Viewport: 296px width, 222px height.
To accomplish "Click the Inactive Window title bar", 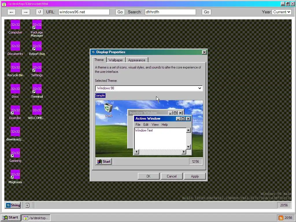I will [148, 113].
